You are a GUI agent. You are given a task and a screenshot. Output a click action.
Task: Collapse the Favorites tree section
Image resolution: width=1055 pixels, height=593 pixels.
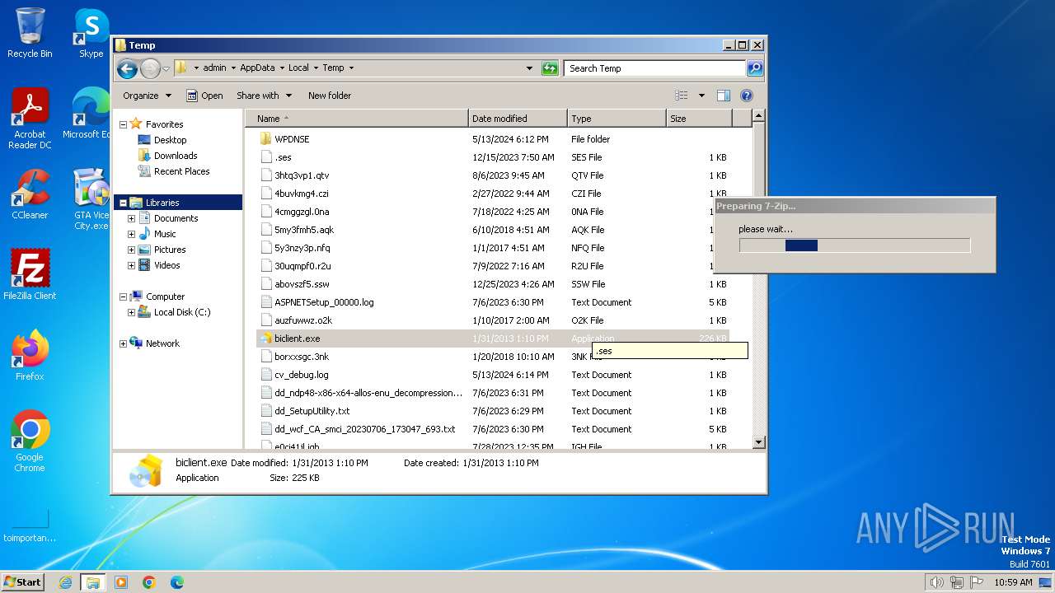click(123, 124)
